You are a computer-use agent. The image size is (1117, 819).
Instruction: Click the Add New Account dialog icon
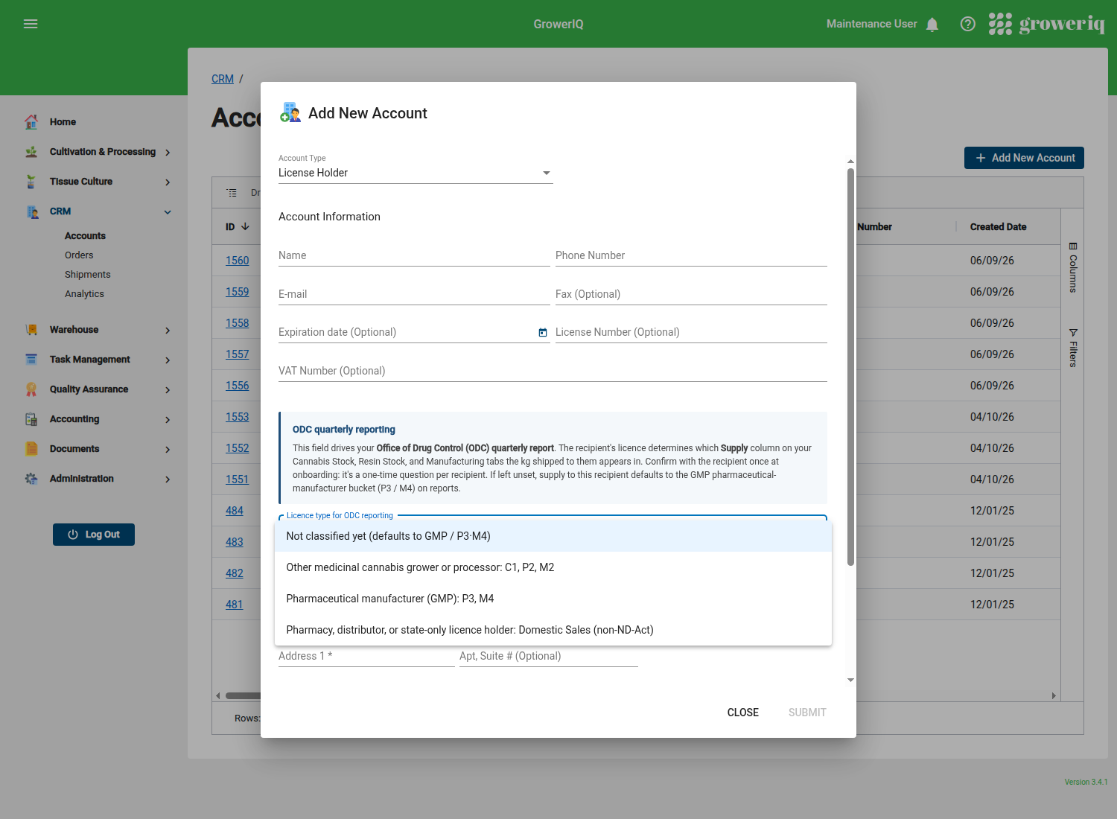[x=290, y=112]
